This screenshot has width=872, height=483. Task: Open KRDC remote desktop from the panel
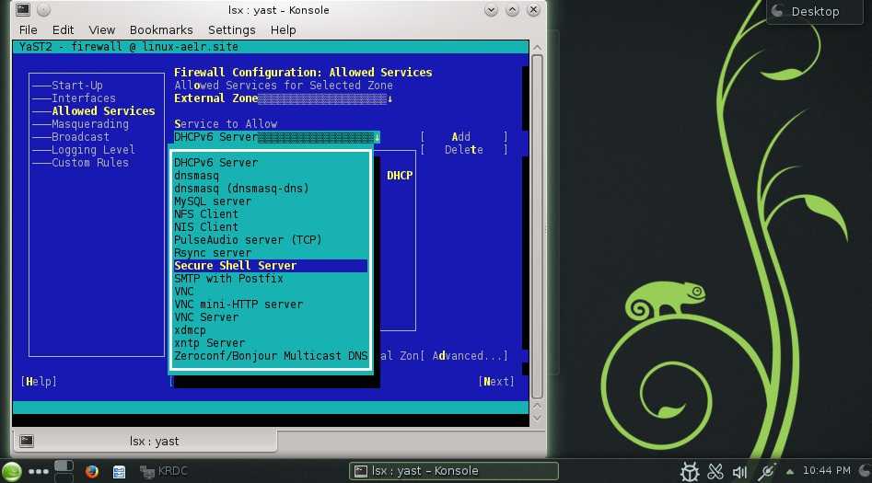click(x=164, y=471)
